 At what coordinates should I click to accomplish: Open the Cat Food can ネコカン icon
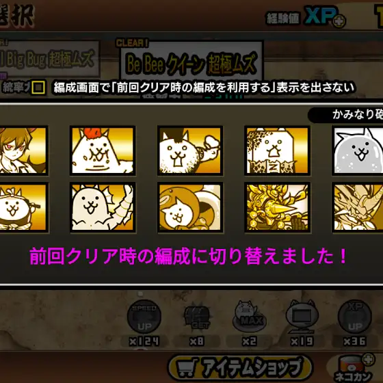355,368
